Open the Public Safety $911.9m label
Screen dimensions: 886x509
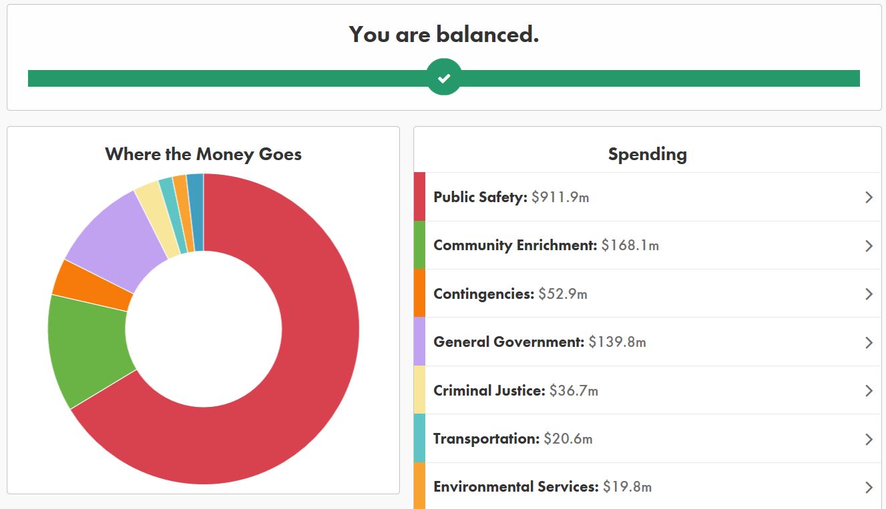[511, 197]
